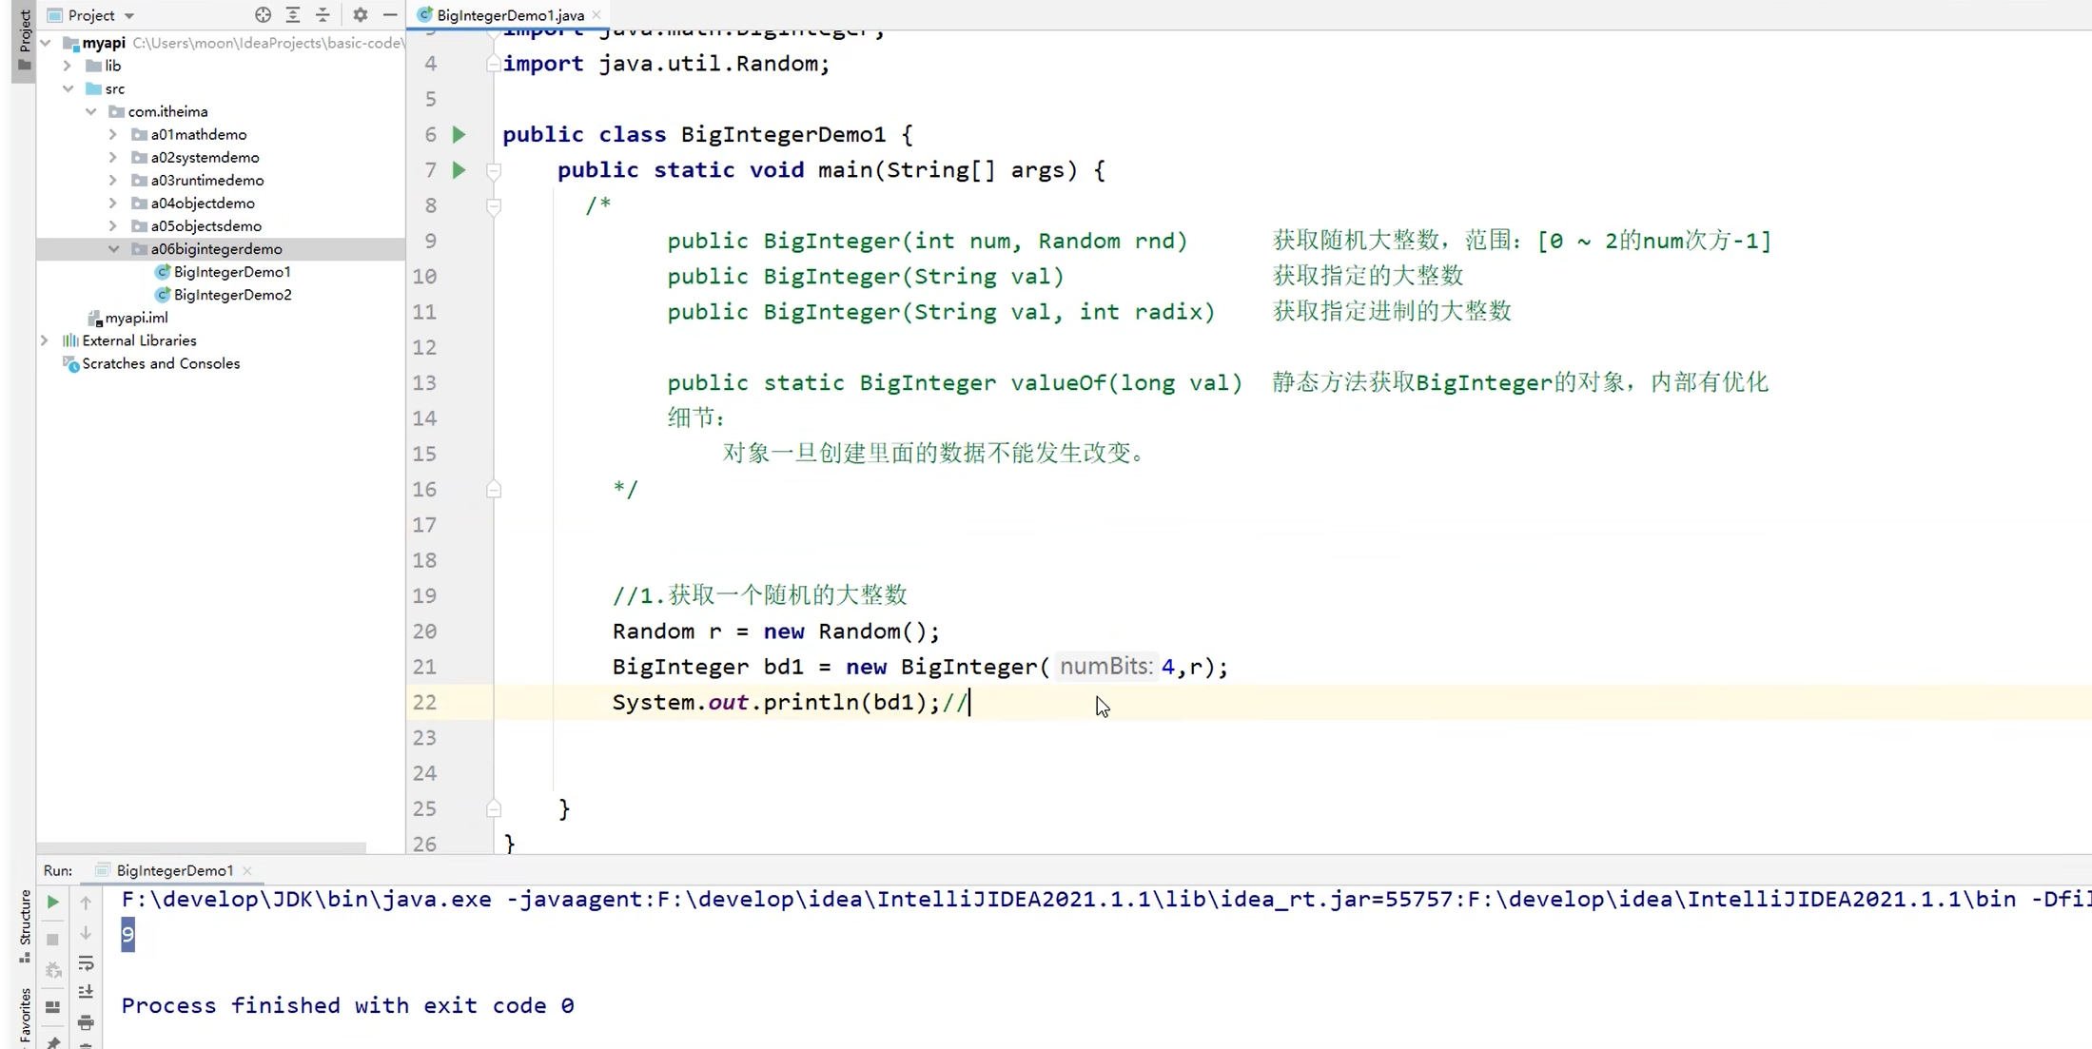Toggle soft-wrap icon in Run console
This screenshot has height=1049, width=2092.
point(86,963)
